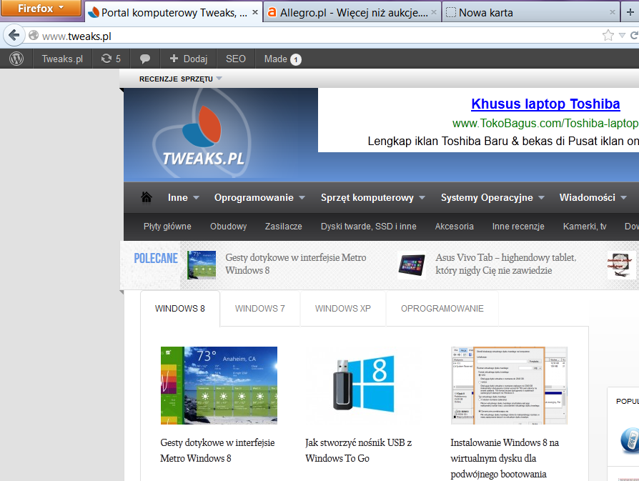Open Dyski twarde, SSD i inne link
This screenshot has width=639, height=481.
(x=368, y=227)
